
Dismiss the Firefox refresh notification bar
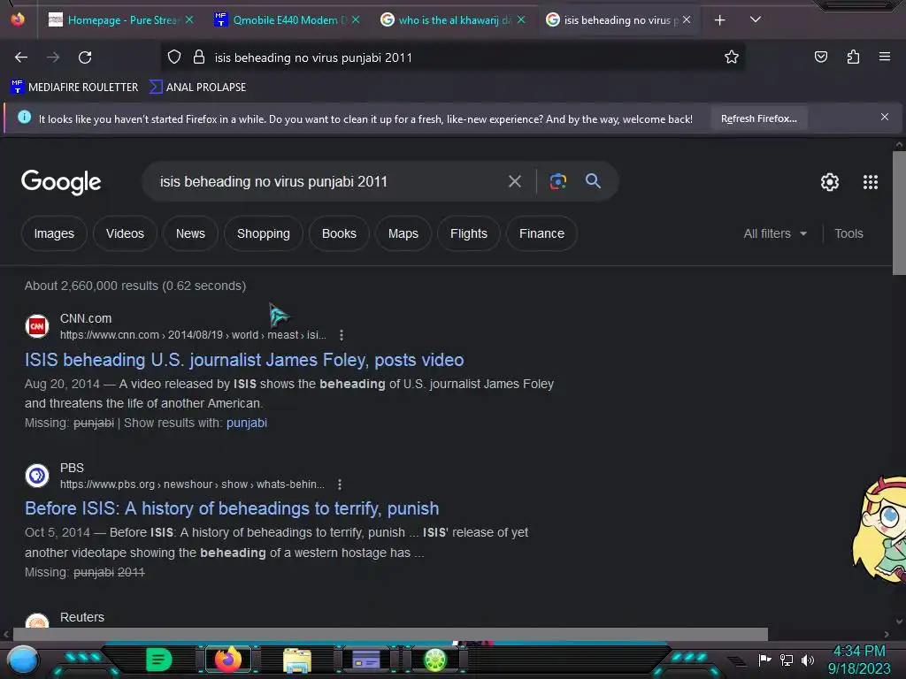pos(884,118)
